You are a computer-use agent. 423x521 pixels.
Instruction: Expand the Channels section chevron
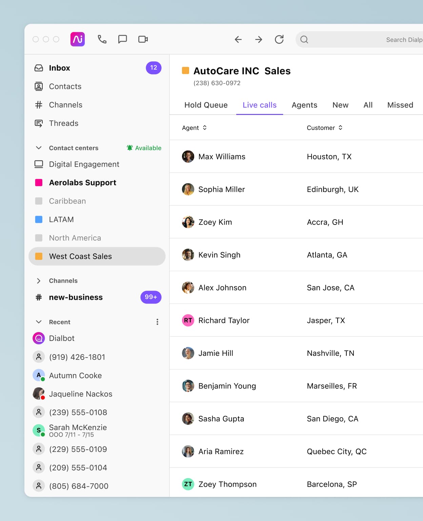tap(39, 281)
